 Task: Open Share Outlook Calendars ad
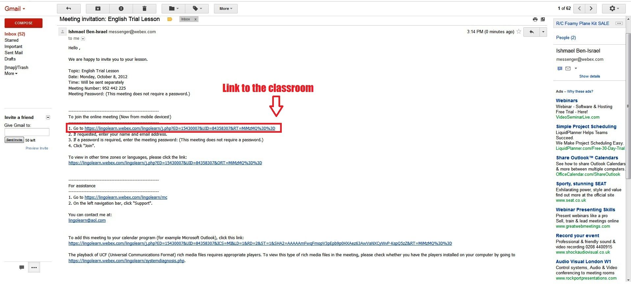pos(587,158)
